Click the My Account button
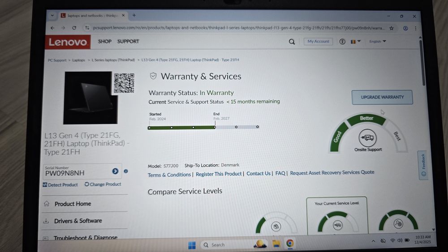448x252 pixels. tap(318, 41)
